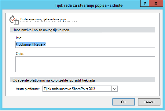
Task: Click the Ime: label
Action: (19, 38)
